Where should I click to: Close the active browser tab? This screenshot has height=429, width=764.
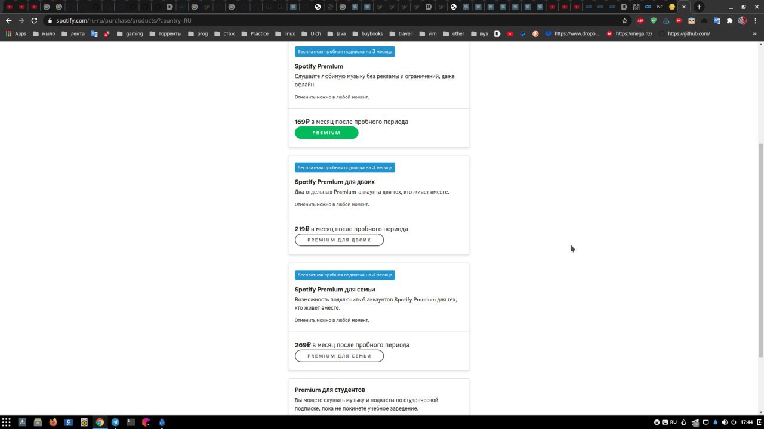coord(684,7)
